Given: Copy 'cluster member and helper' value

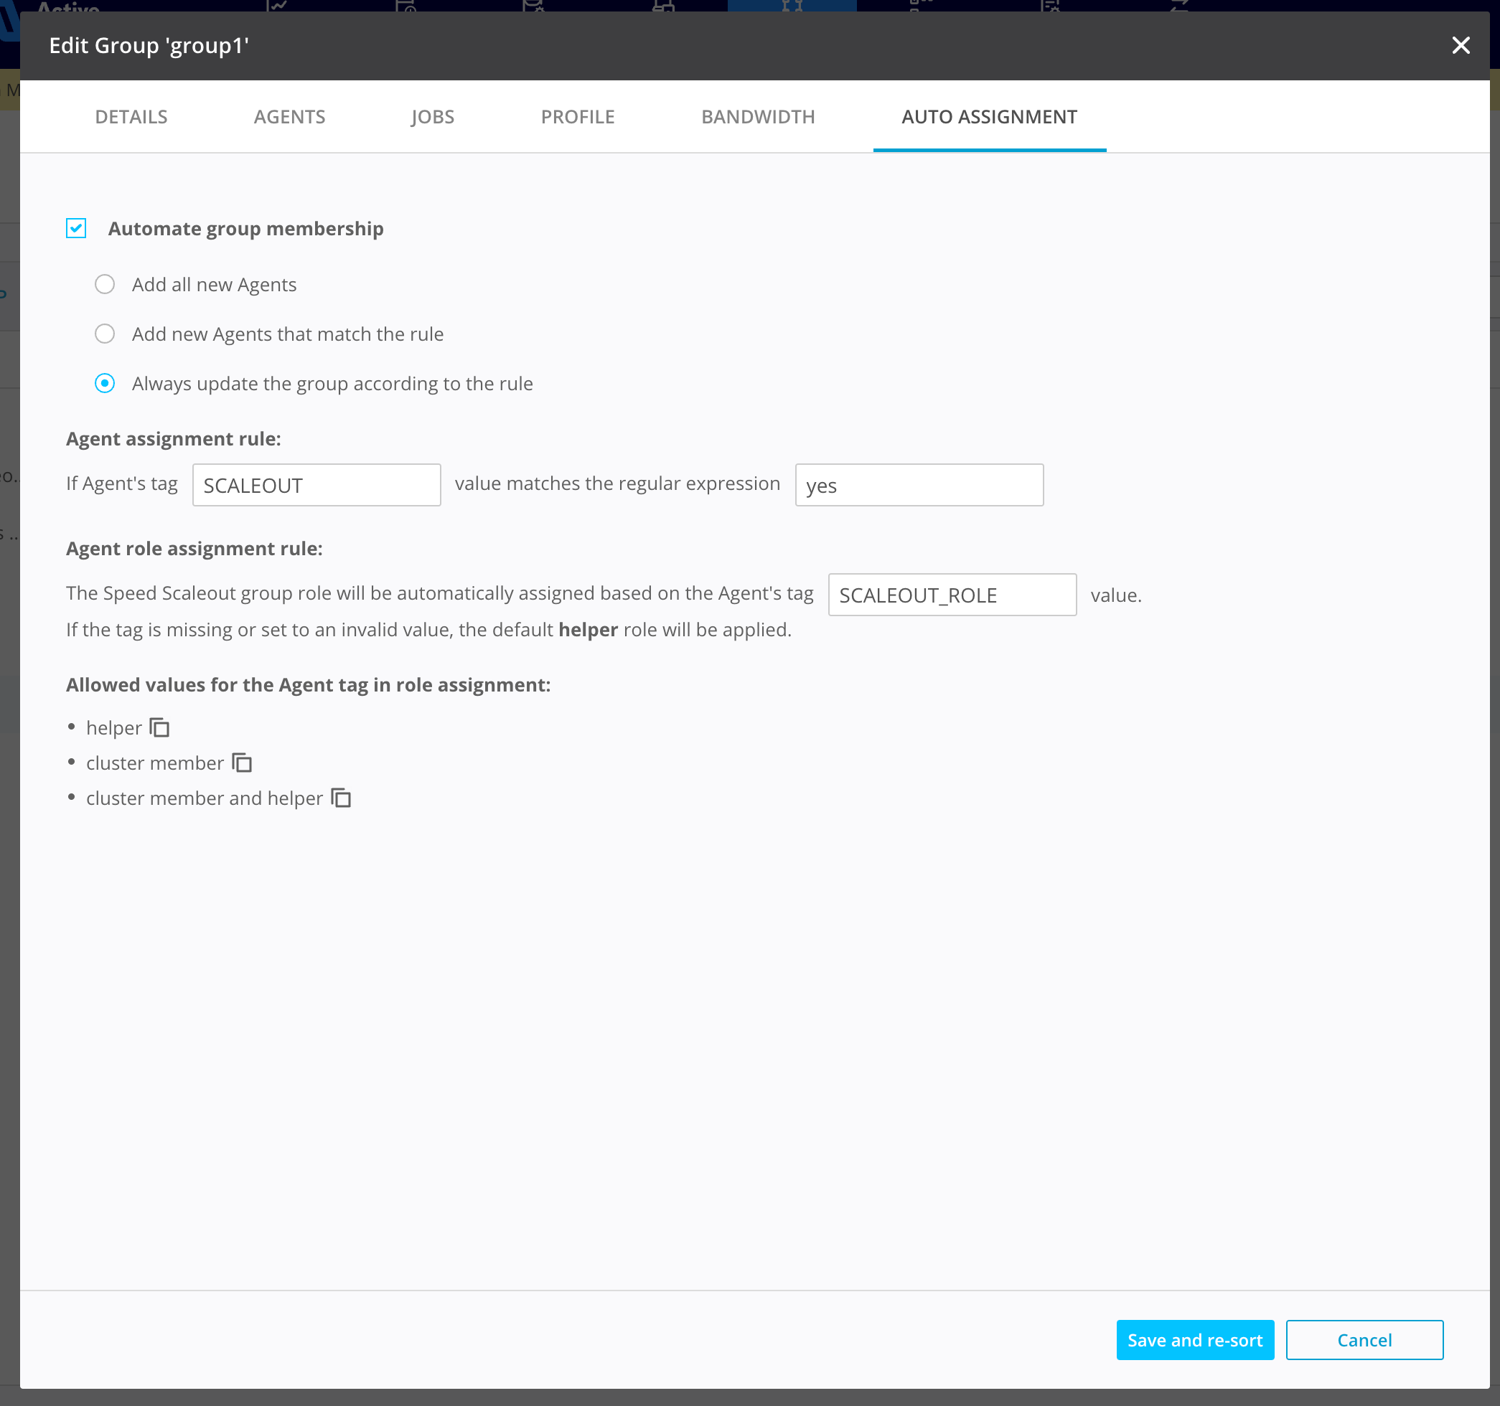Looking at the screenshot, I should [341, 798].
